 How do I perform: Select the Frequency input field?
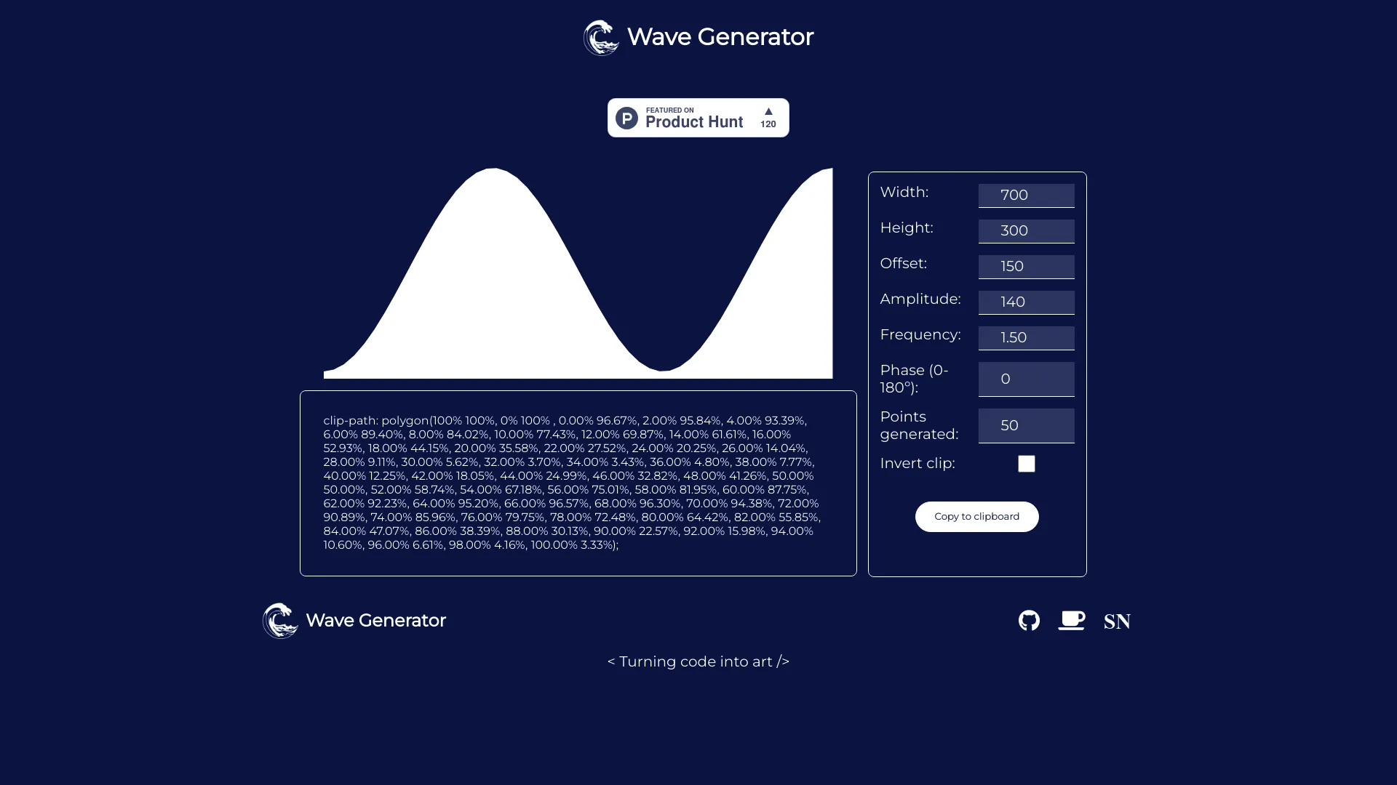click(x=1026, y=337)
